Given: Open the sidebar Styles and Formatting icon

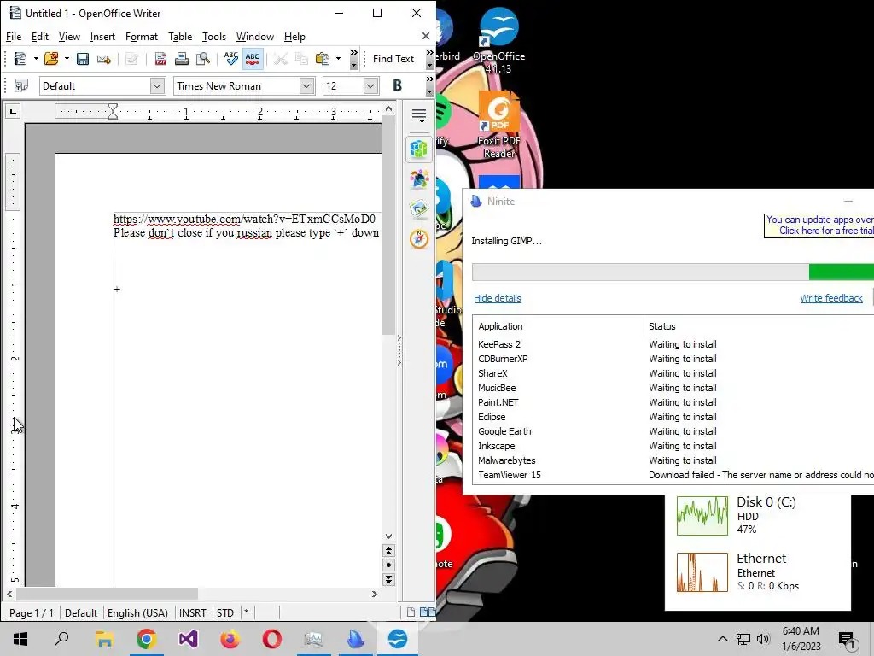Looking at the screenshot, I should (x=418, y=179).
